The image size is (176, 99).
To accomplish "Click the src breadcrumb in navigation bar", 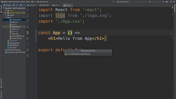I will click(x=34, y=2).
